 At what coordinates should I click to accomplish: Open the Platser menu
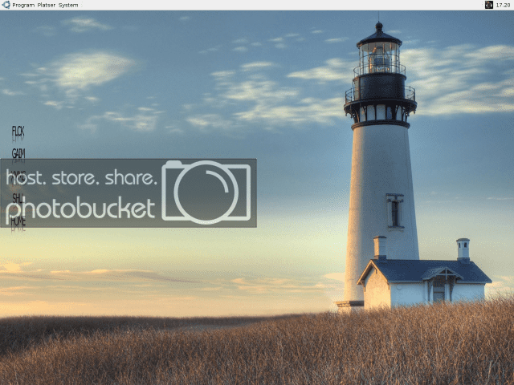point(47,5)
